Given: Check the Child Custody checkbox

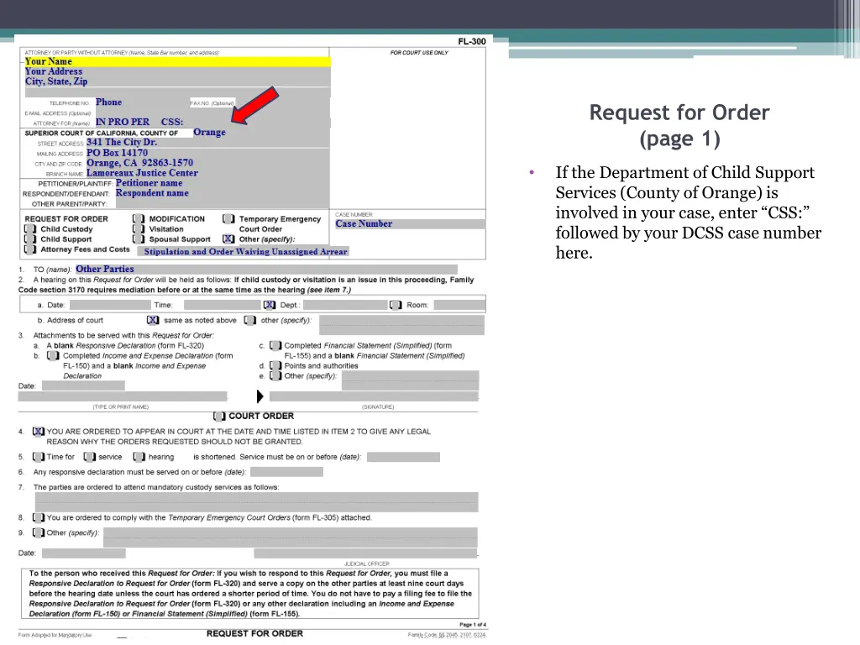Looking at the screenshot, I should (29, 228).
